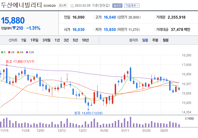Click the calendar icon beside 2023.02.09
Screen dimensions: 198x138
[x=72, y=6]
